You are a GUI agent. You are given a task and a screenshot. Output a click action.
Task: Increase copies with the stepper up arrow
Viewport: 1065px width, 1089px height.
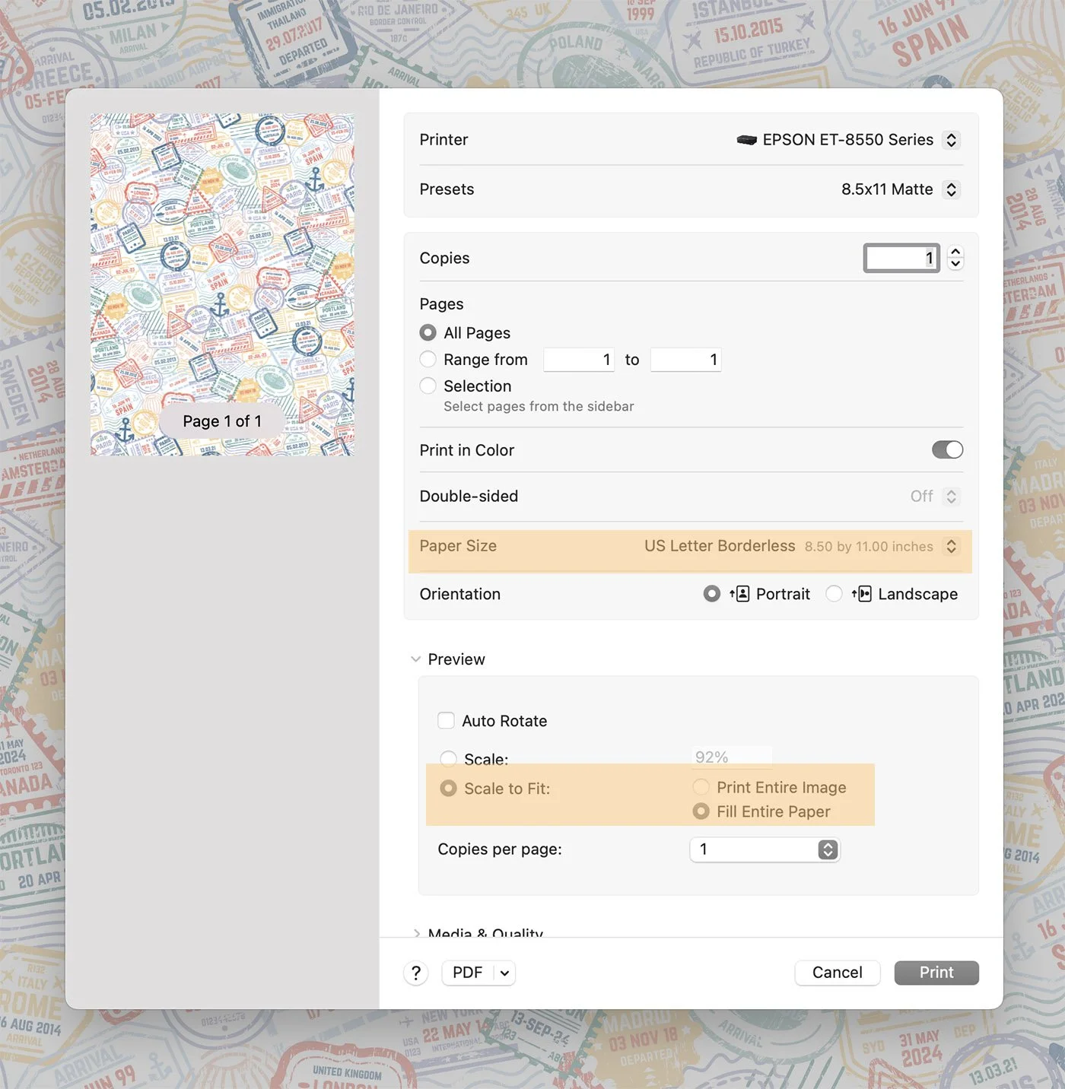(955, 252)
